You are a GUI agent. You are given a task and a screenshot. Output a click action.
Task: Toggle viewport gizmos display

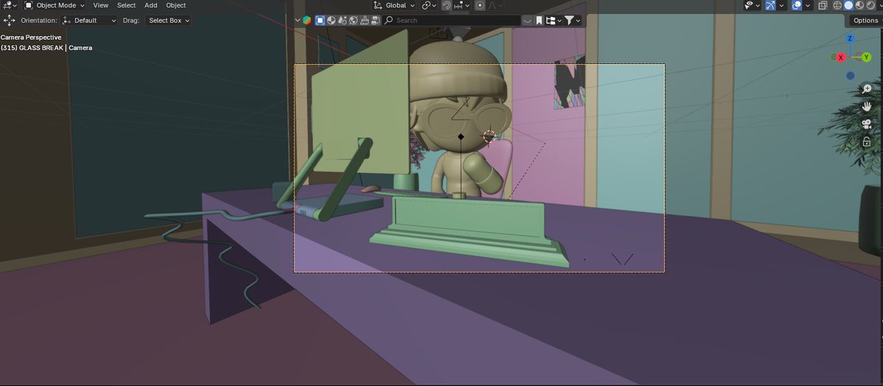click(x=770, y=5)
